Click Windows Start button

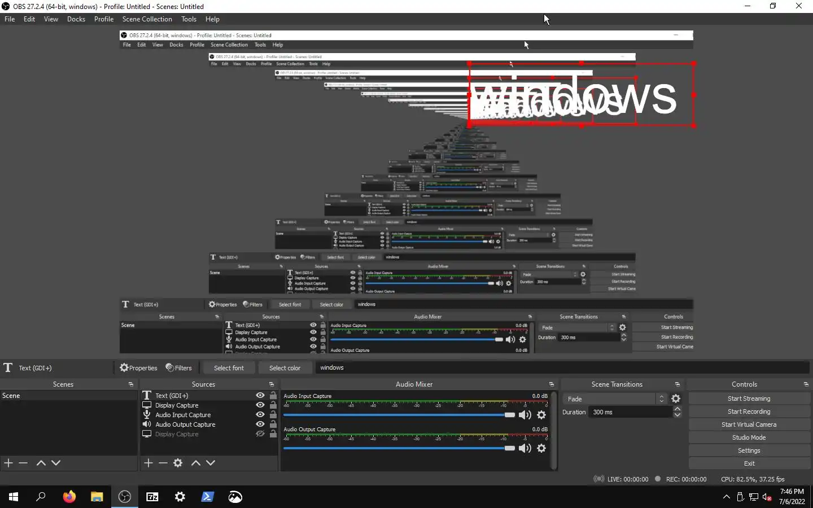coord(14,497)
